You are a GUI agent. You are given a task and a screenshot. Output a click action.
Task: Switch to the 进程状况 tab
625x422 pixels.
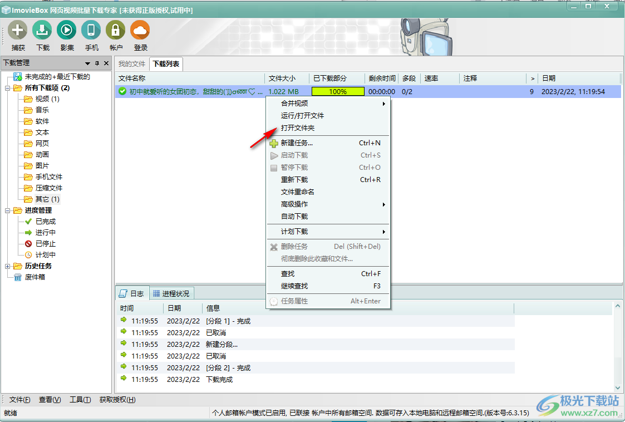[172, 293]
